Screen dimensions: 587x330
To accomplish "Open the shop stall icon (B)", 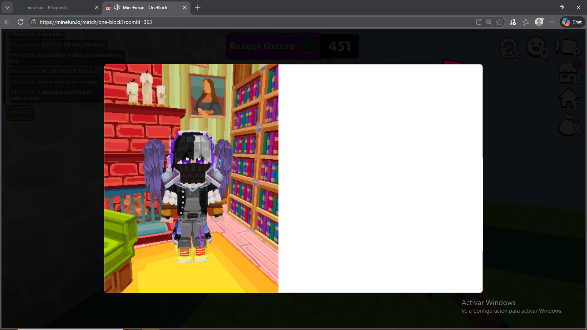I will click(x=569, y=73).
